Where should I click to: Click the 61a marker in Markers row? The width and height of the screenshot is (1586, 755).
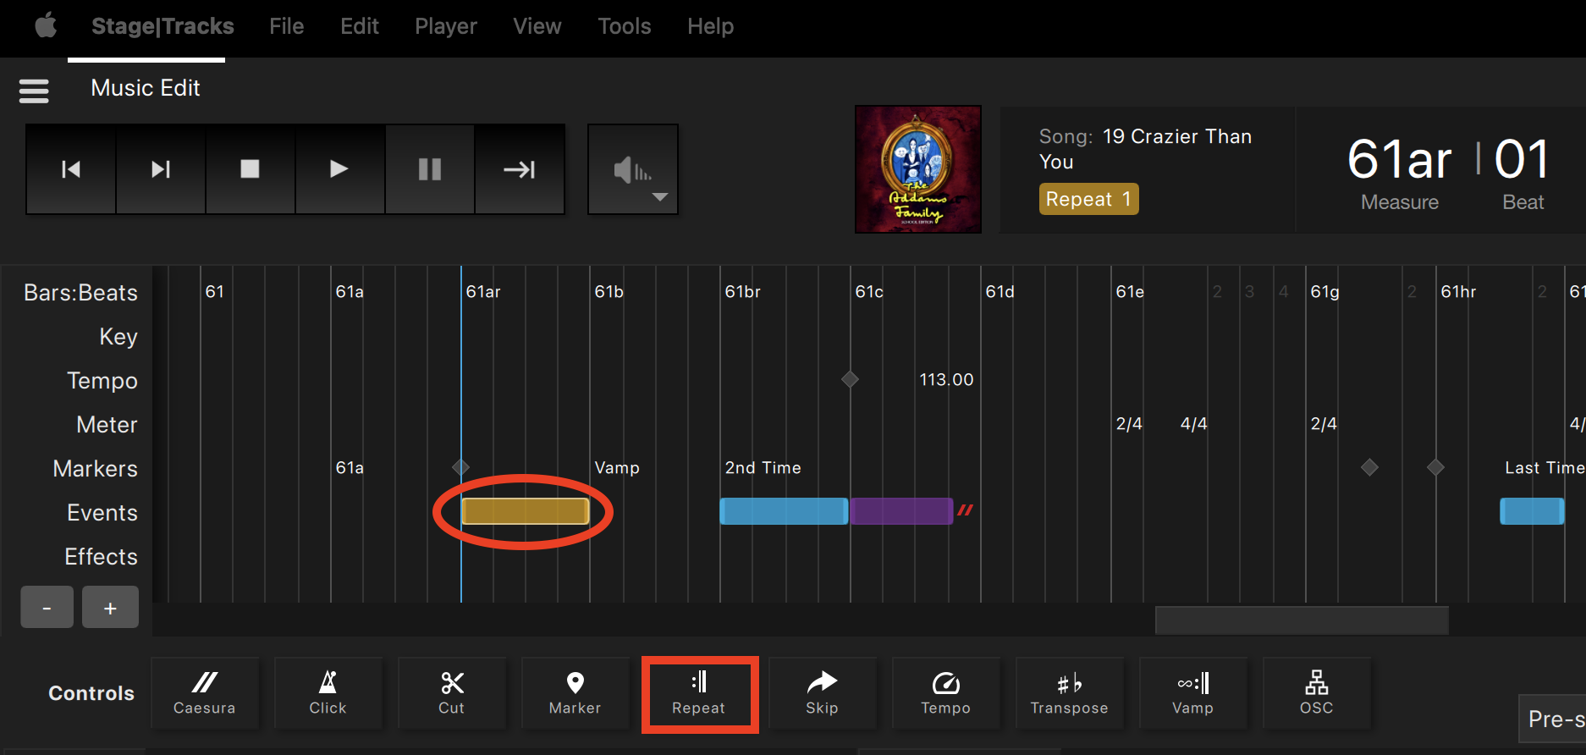pyautogui.click(x=350, y=467)
